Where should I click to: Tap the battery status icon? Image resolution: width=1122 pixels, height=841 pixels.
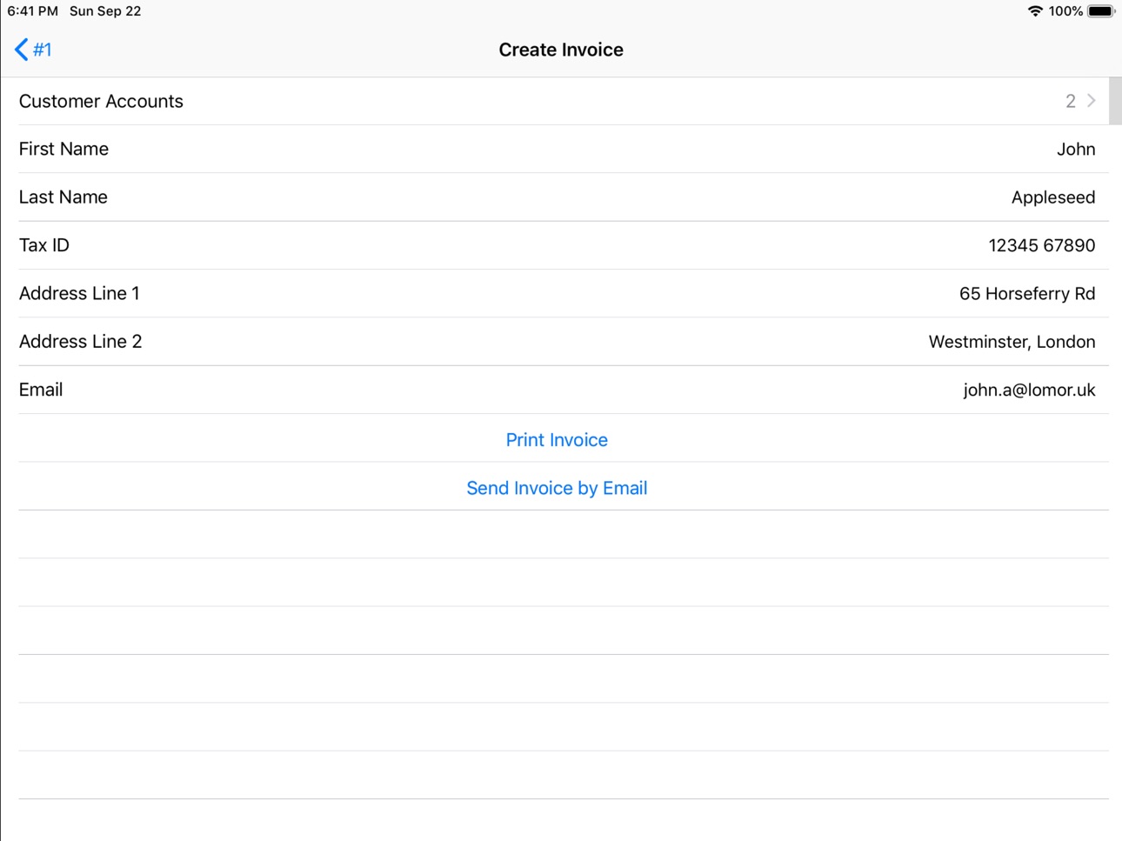click(1101, 11)
